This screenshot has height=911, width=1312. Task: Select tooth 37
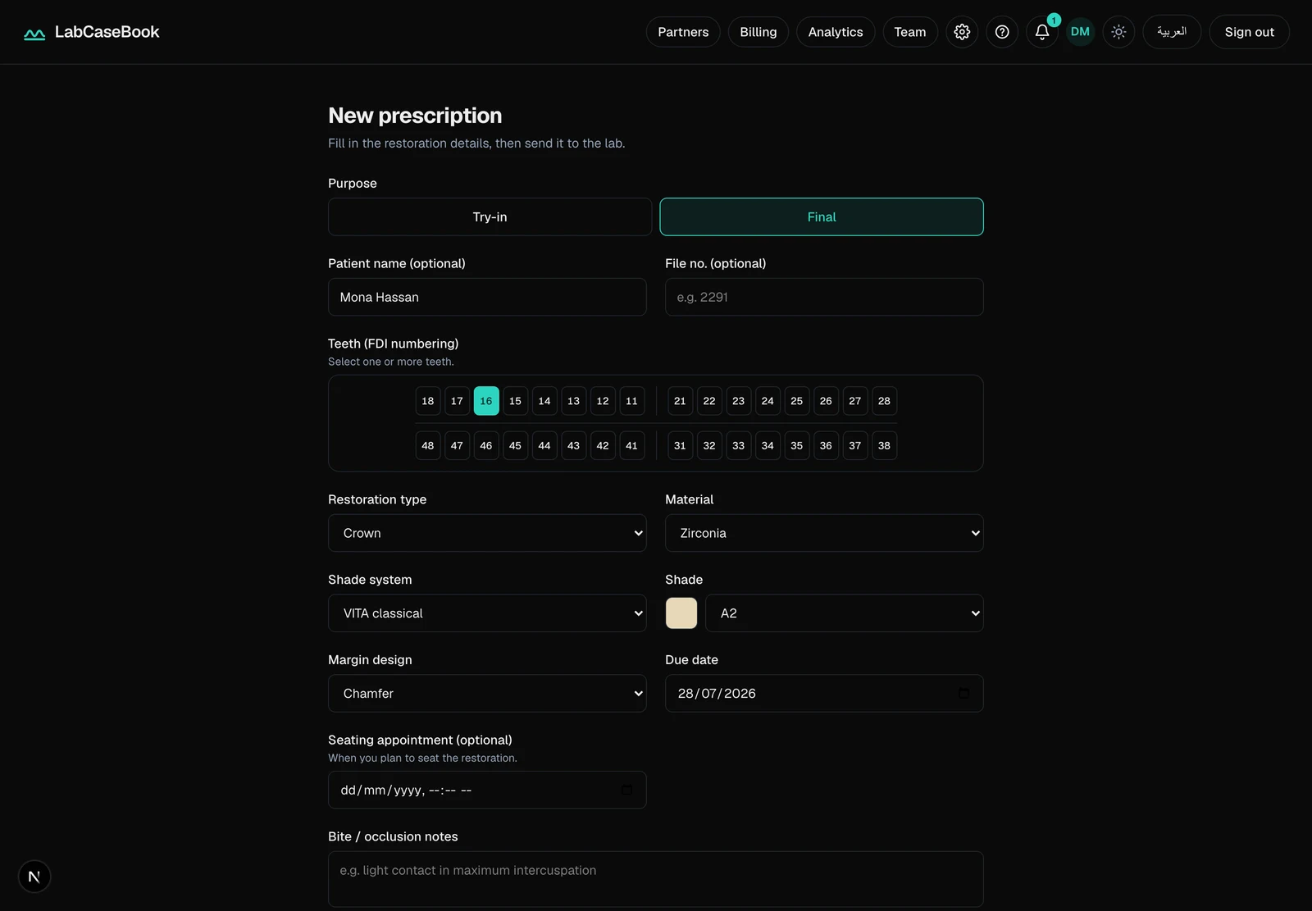(855, 446)
